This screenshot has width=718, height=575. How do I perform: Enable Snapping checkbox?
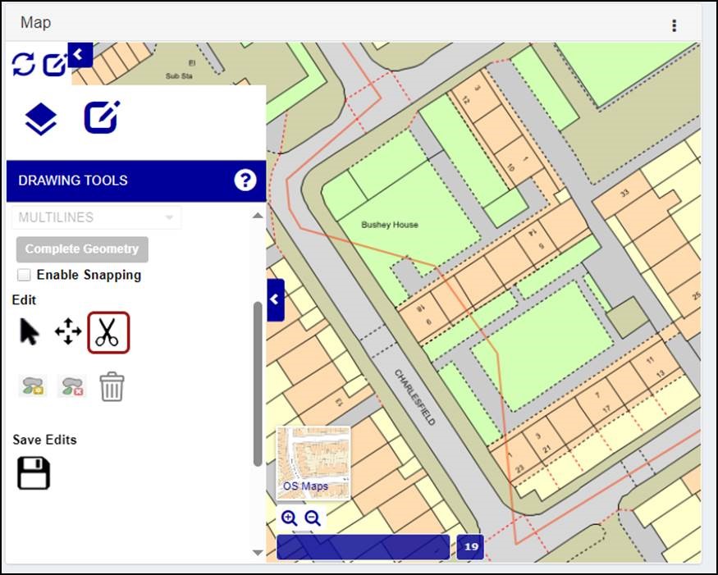[24, 275]
